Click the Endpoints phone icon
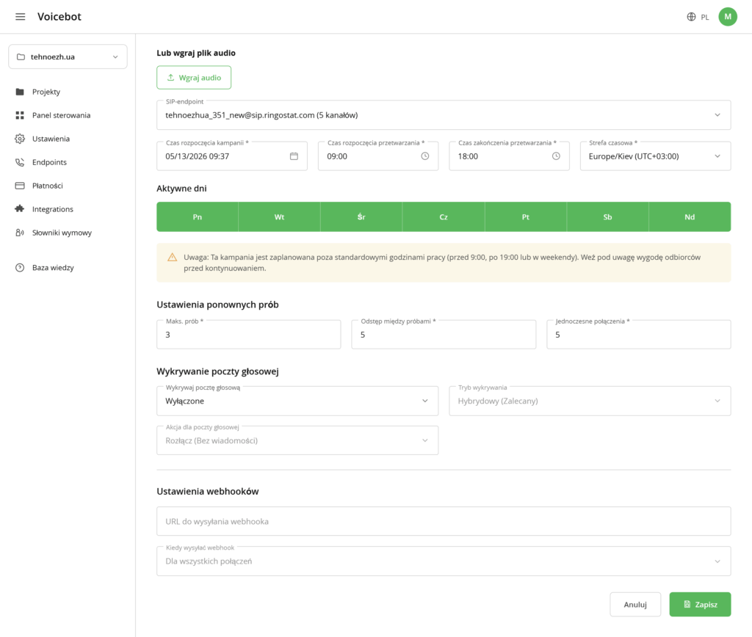Image resolution: width=752 pixels, height=637 pixels. click(20, 162)
